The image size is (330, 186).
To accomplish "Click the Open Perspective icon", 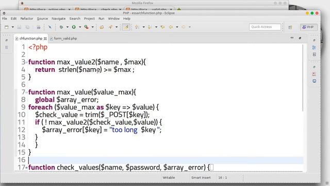I will click(x=290, y=27).
